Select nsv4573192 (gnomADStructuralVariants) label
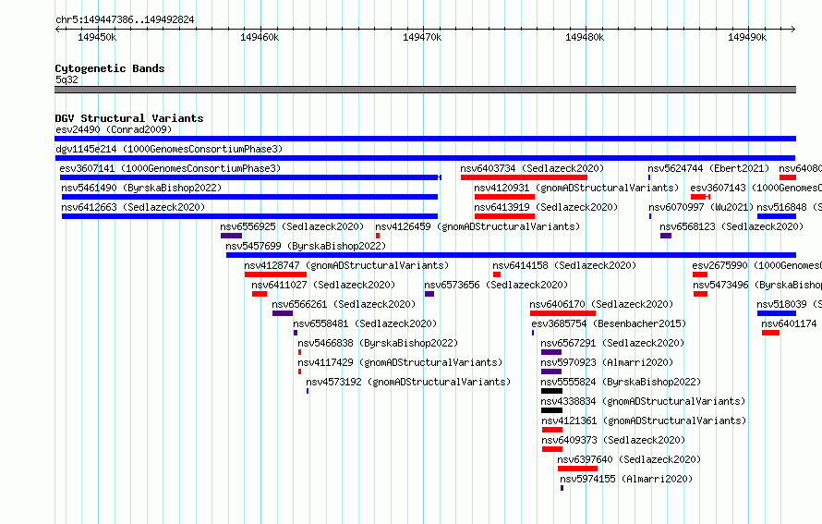Image resolution: width=822 pixels, height=524 pixels. click(408, 382)
